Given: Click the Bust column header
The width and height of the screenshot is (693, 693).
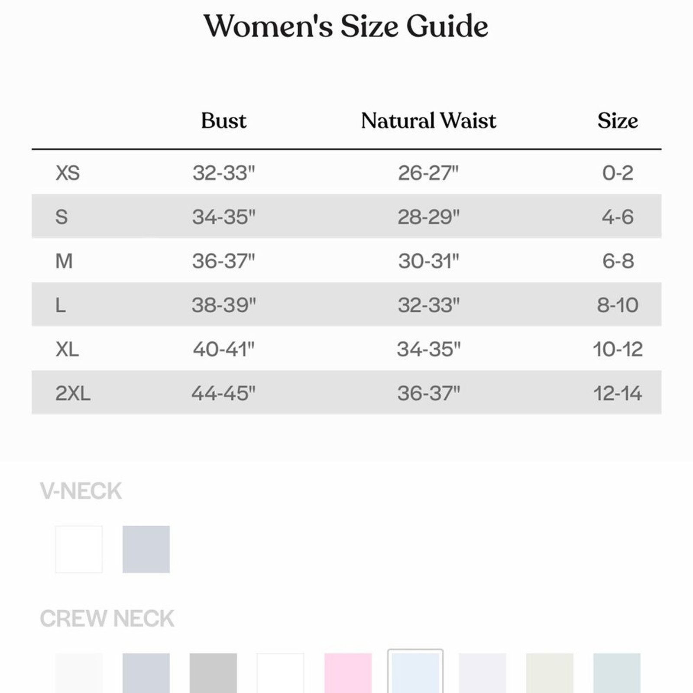Looking at the screenshot, I should click(223, 120).
